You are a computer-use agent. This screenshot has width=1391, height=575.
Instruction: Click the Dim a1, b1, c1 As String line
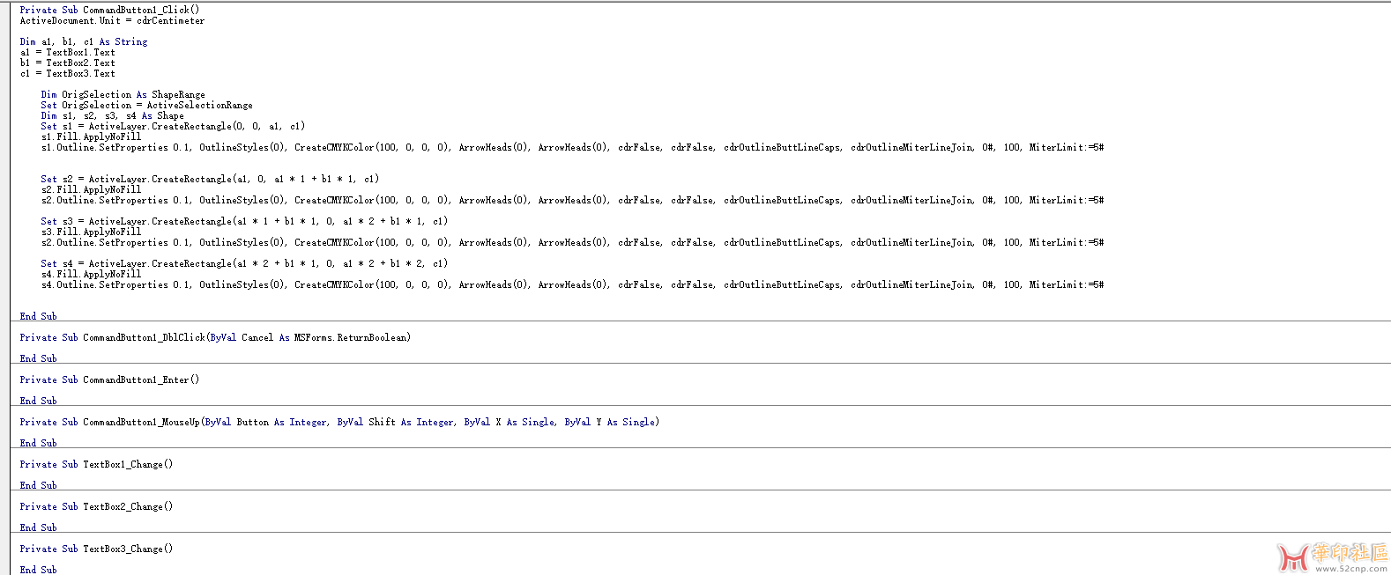pos(84,41)
